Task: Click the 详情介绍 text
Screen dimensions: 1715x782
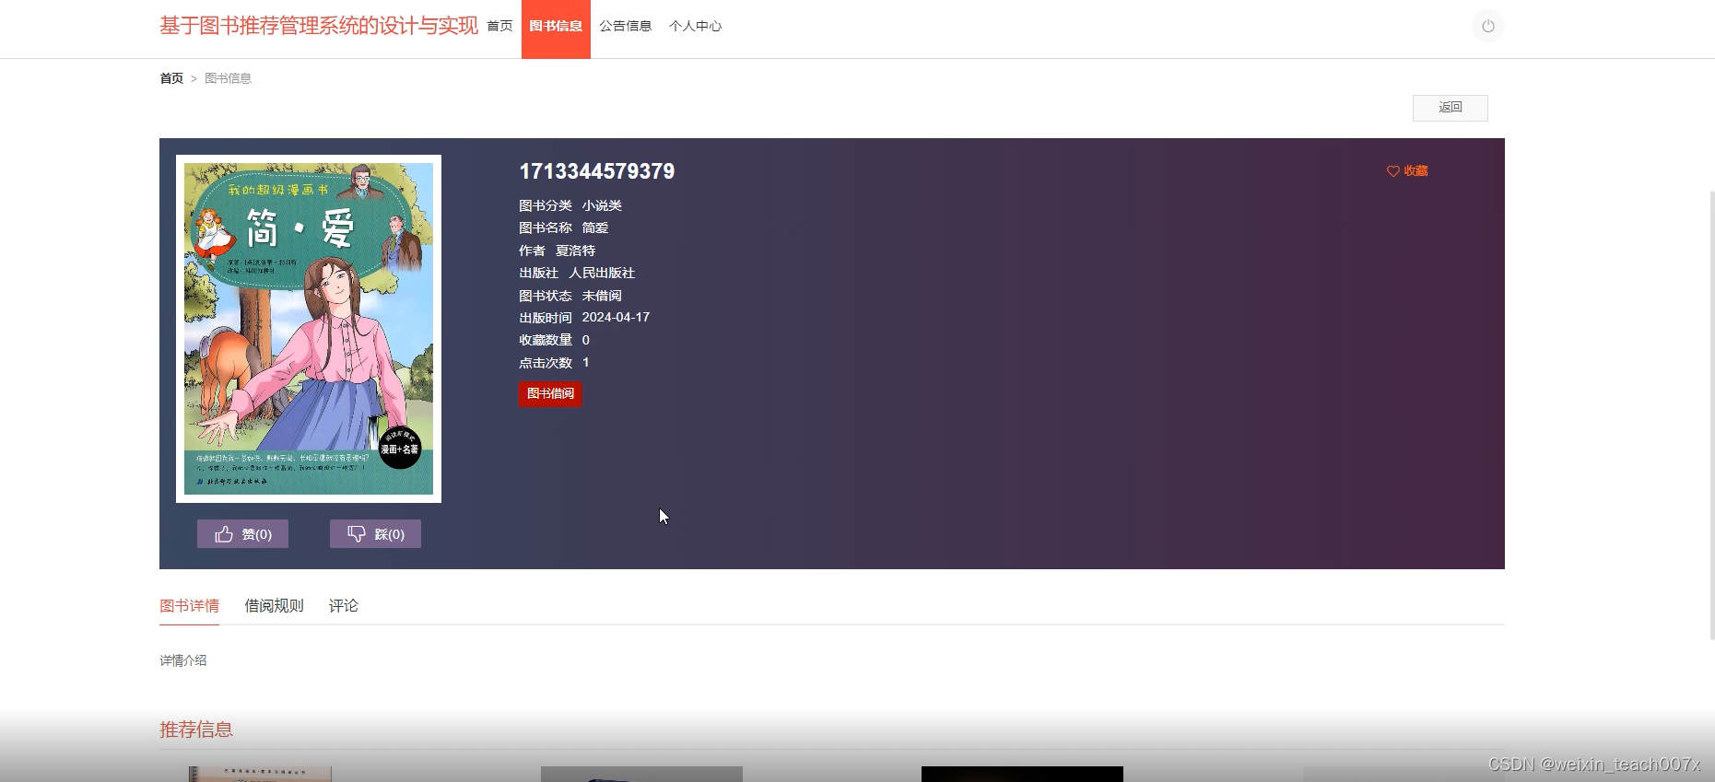Action: click(183, 660)
